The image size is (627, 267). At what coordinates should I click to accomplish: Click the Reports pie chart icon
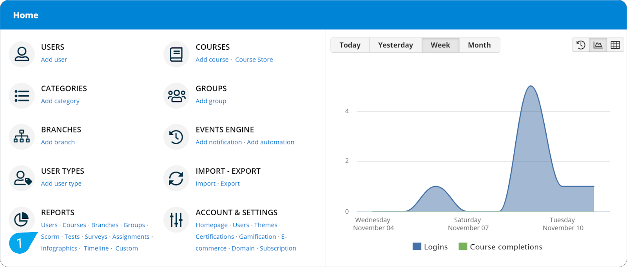[22, 220]
